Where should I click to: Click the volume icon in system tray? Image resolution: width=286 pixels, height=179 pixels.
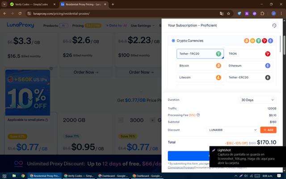246,176
